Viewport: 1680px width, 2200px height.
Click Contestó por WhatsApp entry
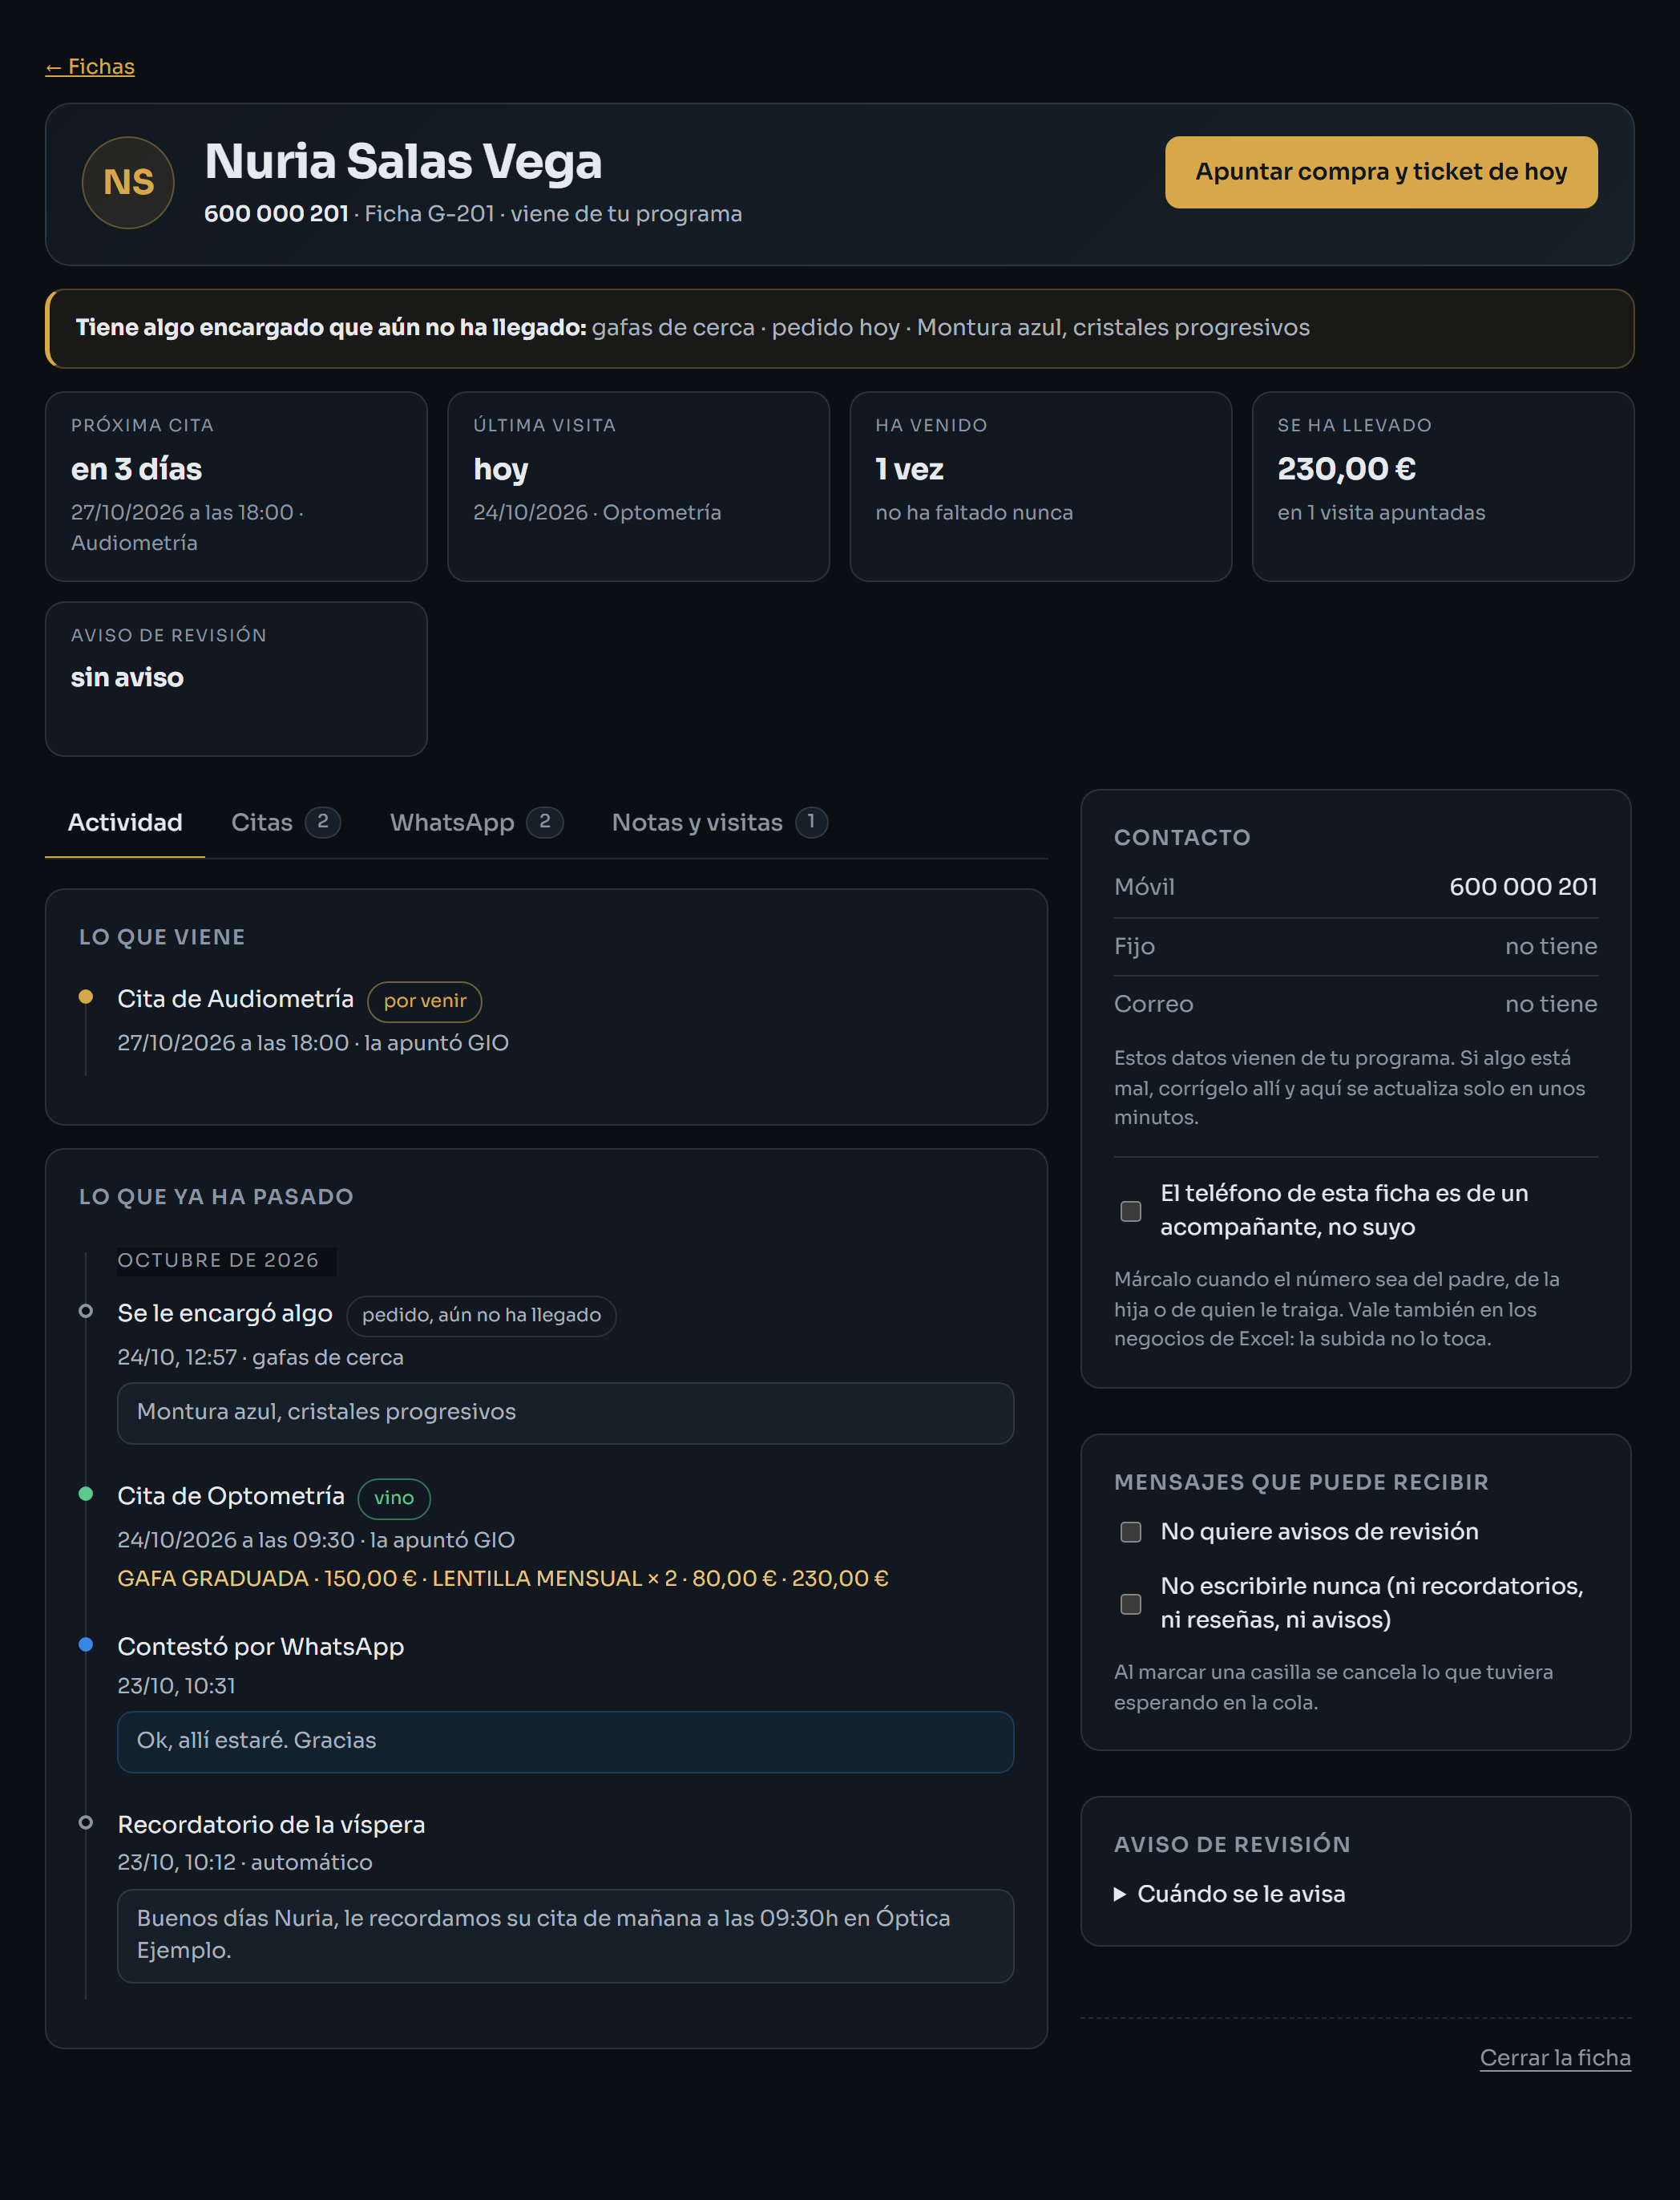coord(261,1647)
